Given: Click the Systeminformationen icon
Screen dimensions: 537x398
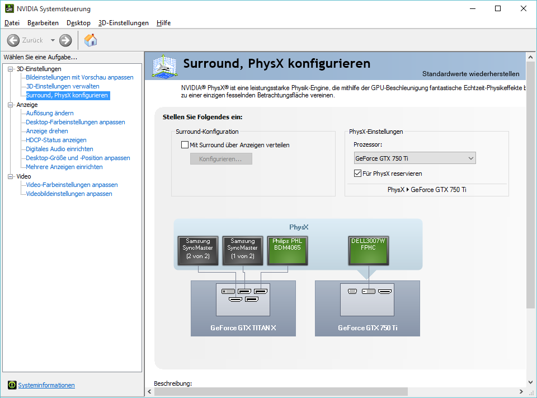Looking at the screenshot, I should [x=12, y=385].
